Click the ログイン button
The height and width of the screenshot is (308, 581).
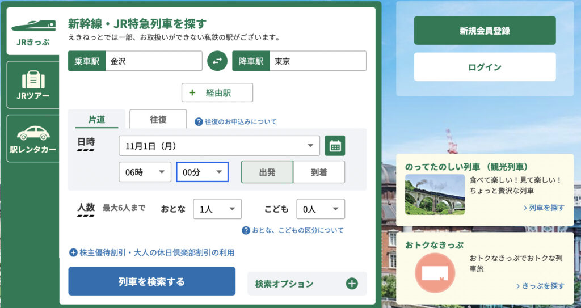(x=485, y=67)
